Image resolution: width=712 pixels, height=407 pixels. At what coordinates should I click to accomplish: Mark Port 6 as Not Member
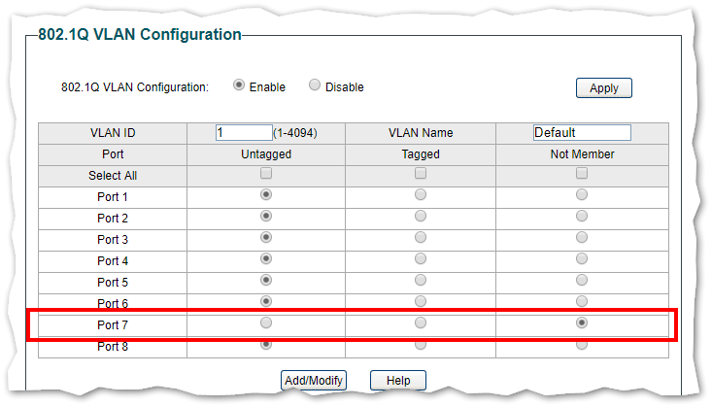click(x=582, y=302)
